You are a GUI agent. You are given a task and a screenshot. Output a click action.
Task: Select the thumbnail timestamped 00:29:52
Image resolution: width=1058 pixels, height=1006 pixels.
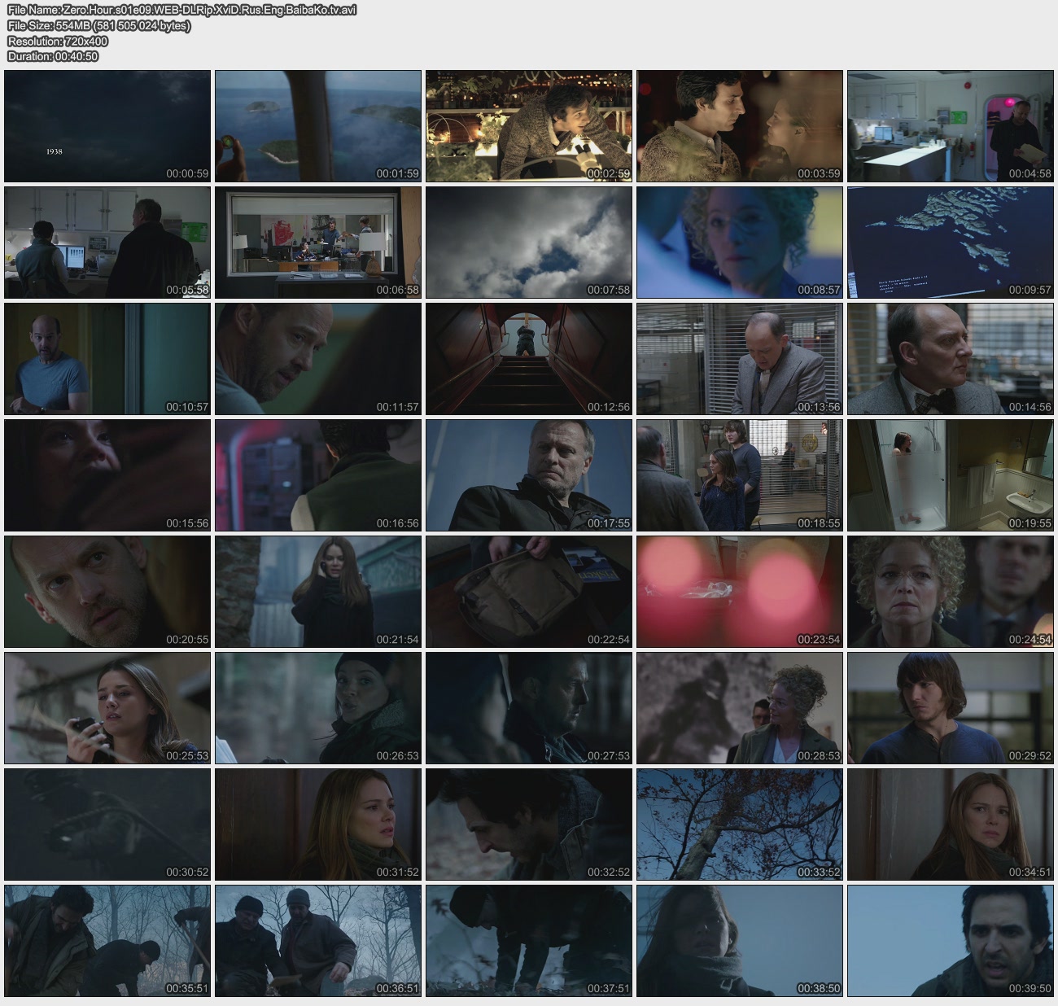(x=951, y=708)
